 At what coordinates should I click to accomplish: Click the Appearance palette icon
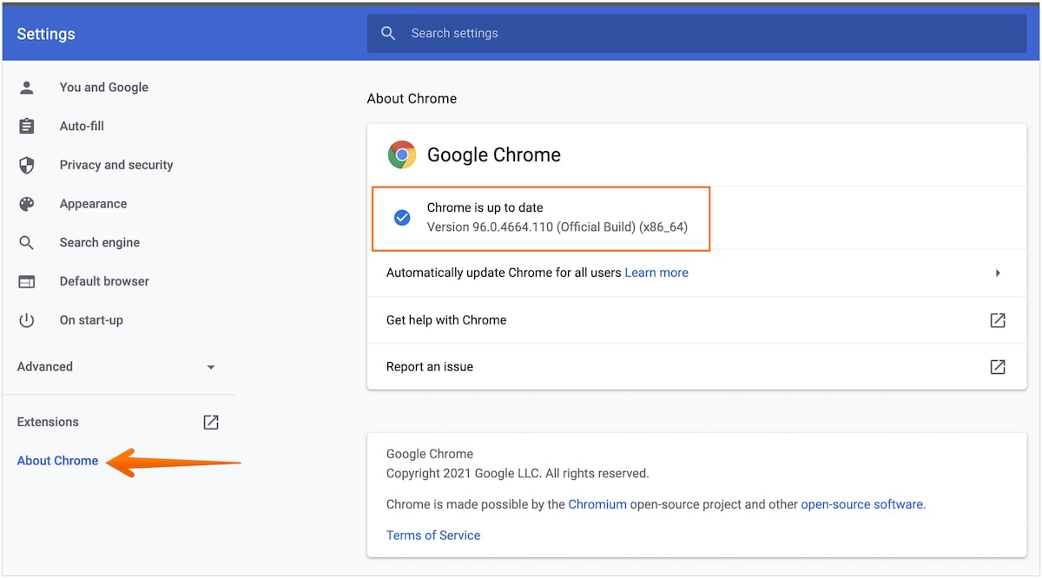(x=27, y=203)
